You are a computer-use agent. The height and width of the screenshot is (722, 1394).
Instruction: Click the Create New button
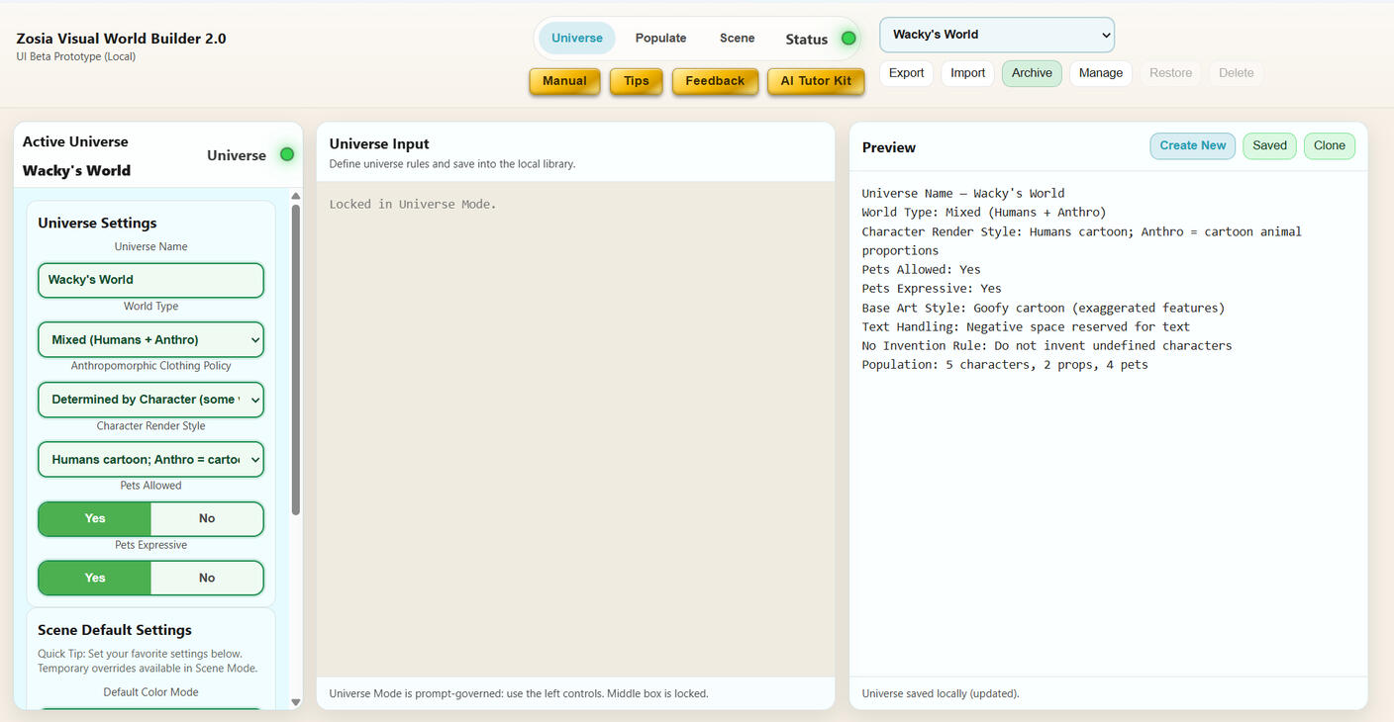1192,145
